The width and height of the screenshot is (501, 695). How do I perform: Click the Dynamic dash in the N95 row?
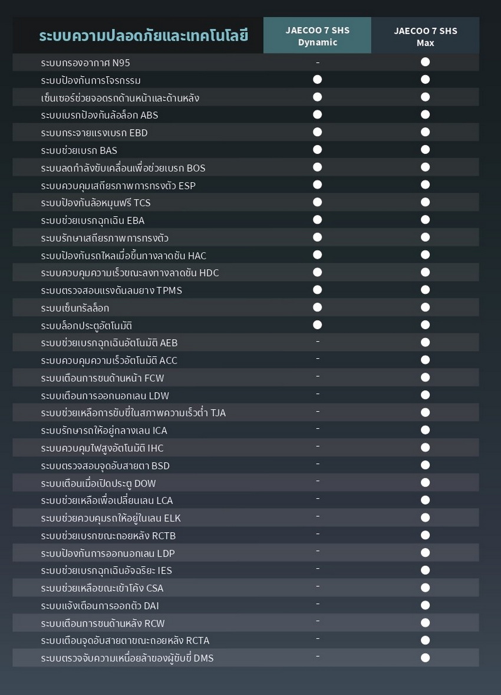click(x=318, y=62)
